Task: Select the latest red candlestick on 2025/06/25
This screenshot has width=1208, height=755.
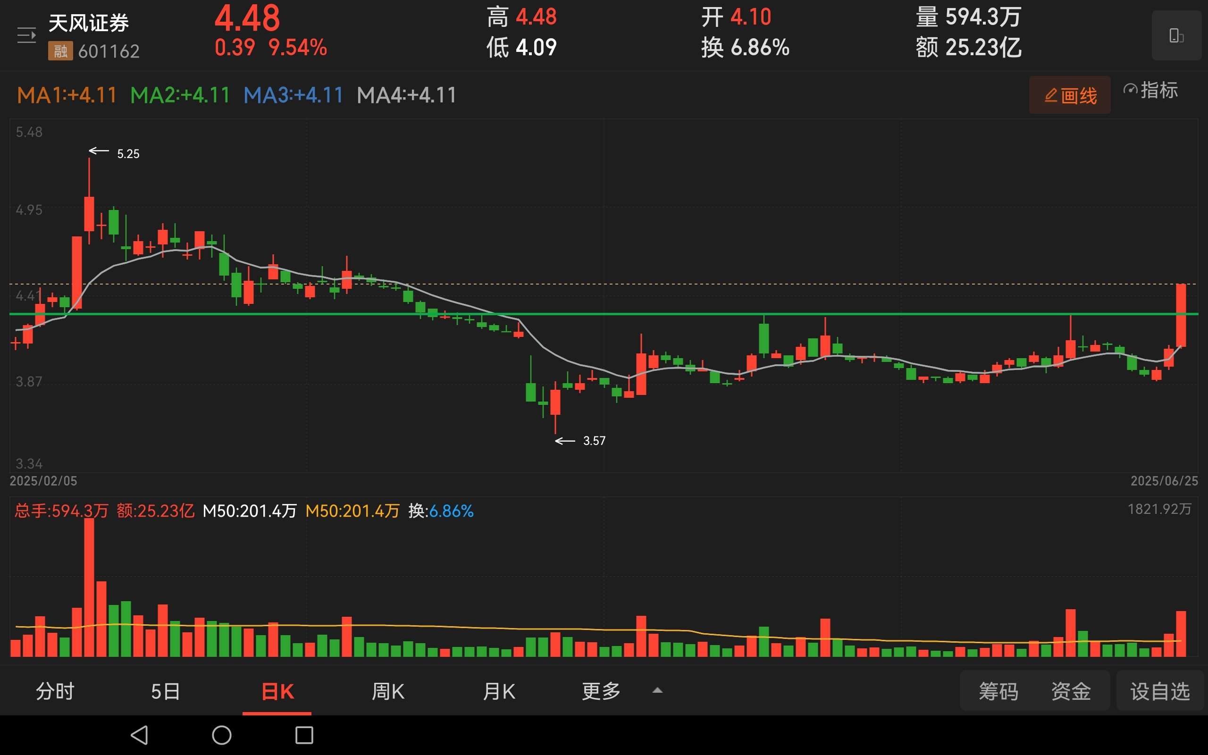Action: point(1181,315)
